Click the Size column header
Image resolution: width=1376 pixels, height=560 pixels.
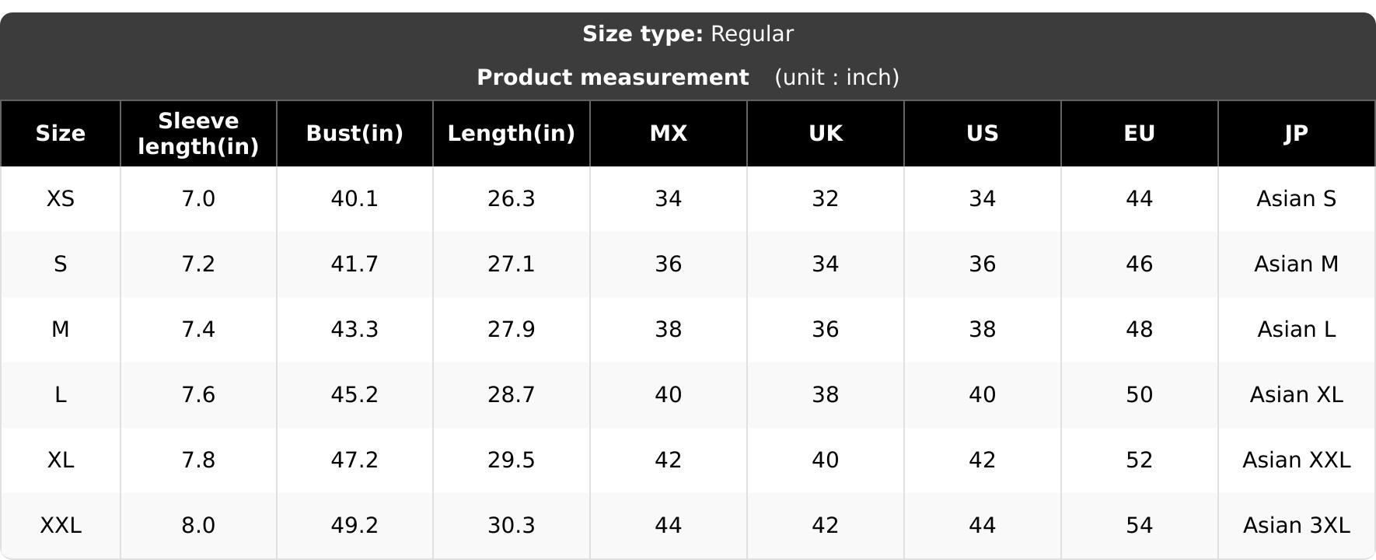click(x=61, y=134)
